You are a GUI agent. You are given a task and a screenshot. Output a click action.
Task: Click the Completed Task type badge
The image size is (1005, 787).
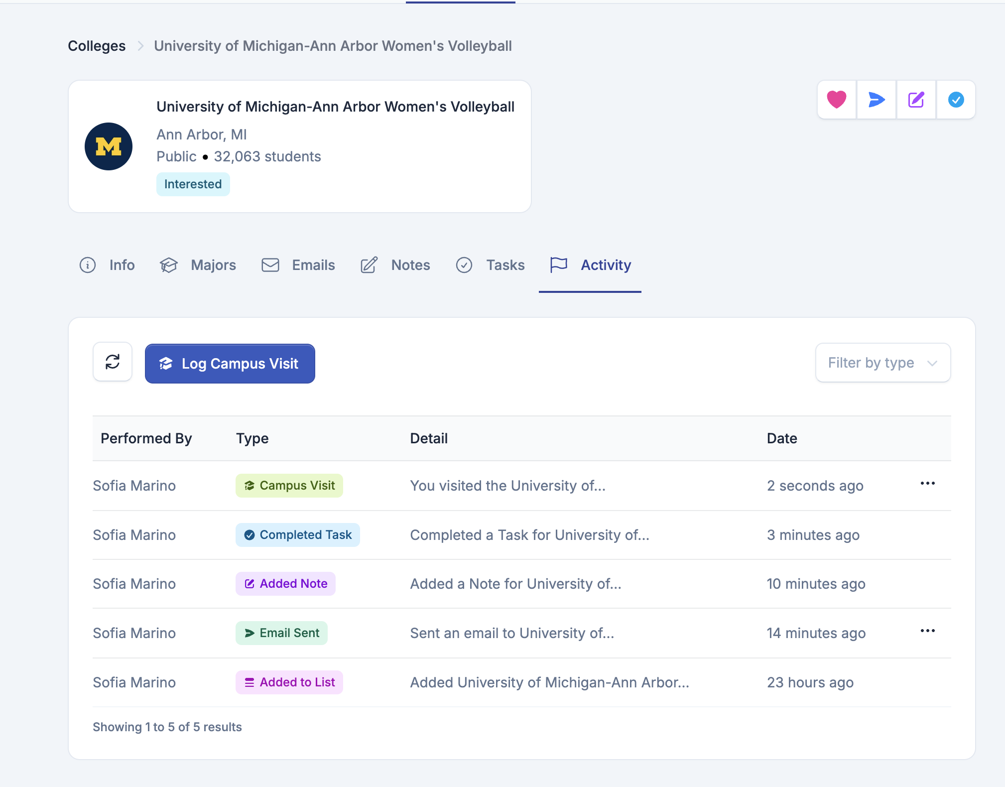298,535
